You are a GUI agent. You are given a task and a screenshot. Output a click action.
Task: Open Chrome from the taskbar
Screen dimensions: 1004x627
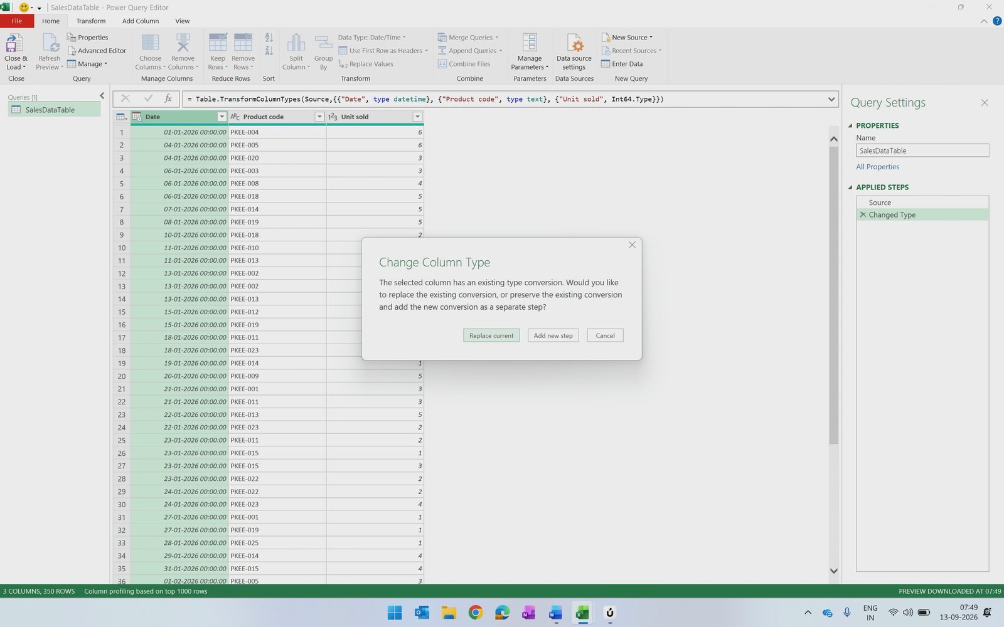476,613
